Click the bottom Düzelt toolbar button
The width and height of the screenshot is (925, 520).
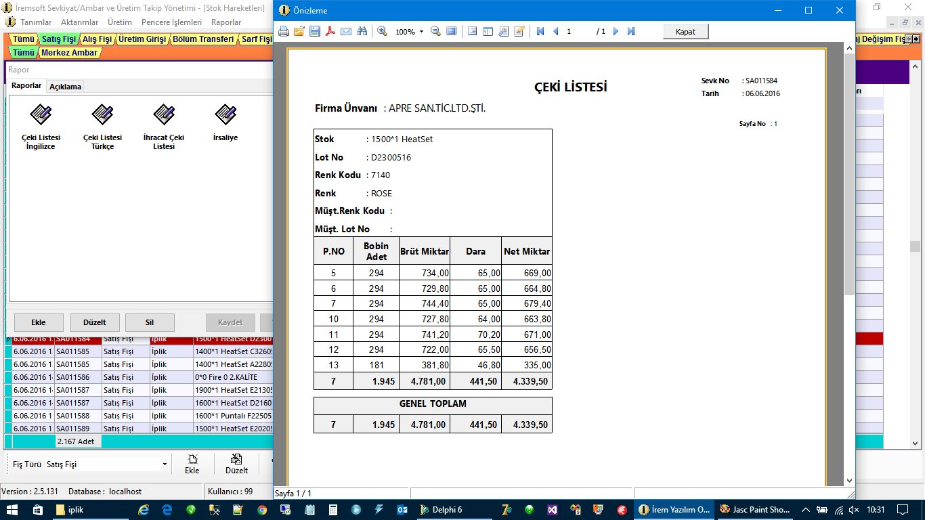pyautogui.click(x=236, y=464)
